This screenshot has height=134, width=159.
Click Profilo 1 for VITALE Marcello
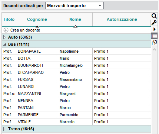pyautogui.click(x=101, y=122)
